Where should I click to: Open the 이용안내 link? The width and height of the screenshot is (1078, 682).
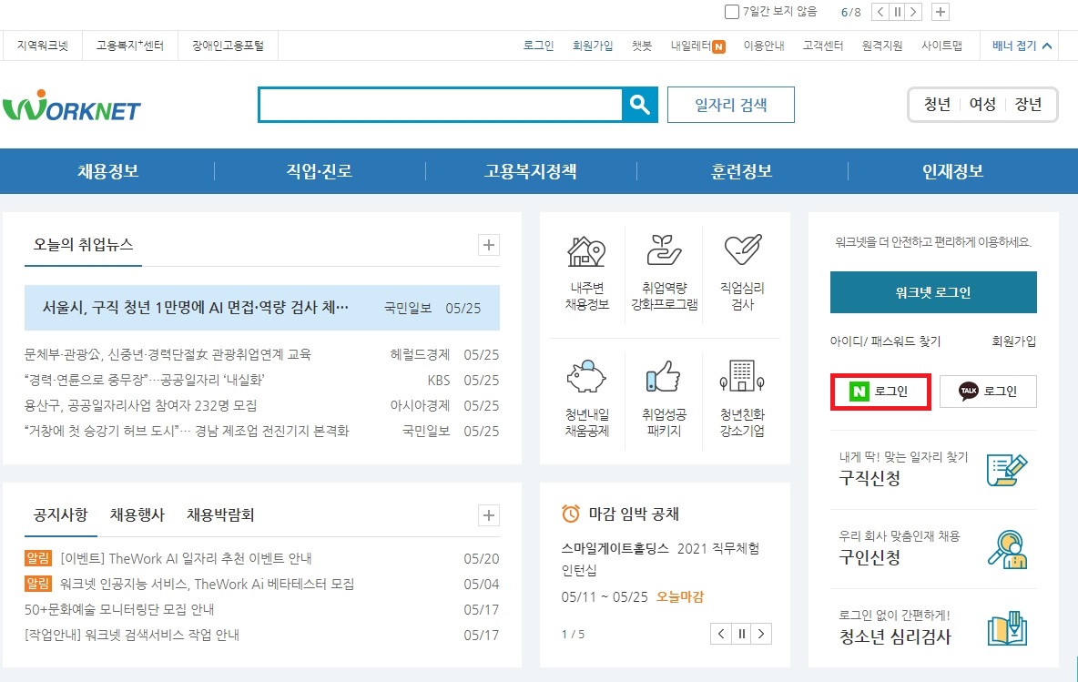pos(764,46)
